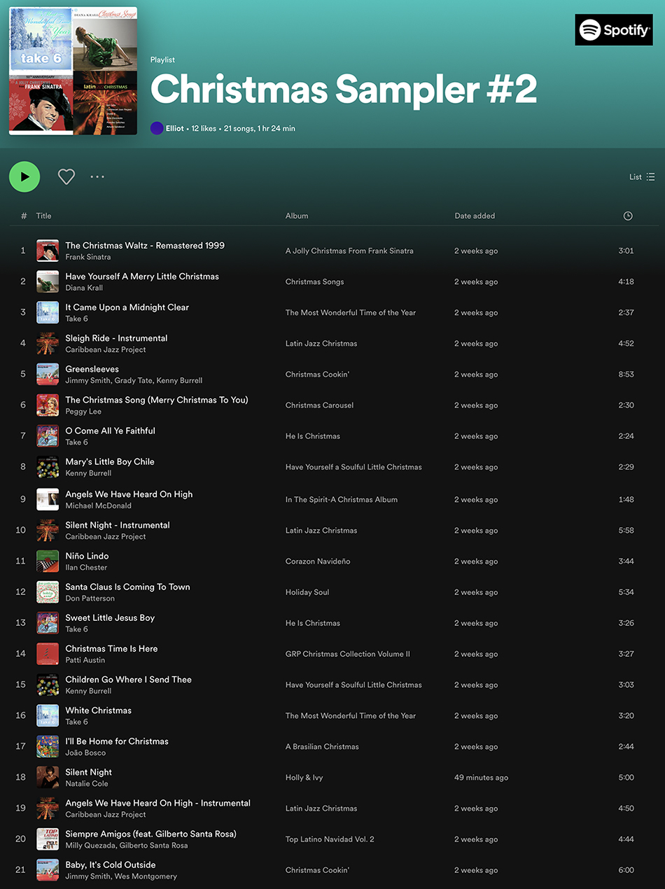Screen dimensions: 665x889
Task: Open the three-dot more options menu
Action: pyautogui.click(x=97, y=176)
